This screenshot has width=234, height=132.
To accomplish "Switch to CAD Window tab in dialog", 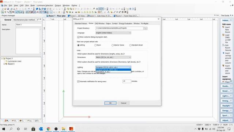I will pos(99,23).
